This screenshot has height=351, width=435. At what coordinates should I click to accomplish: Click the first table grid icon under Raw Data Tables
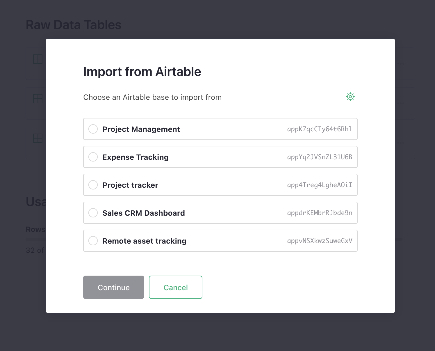(x=38, y=59)
